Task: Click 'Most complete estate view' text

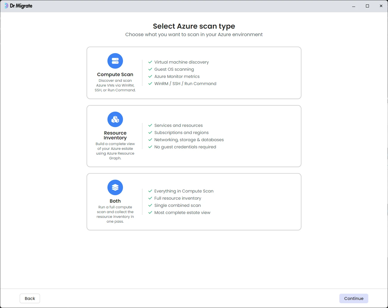Action: [182, 212]
